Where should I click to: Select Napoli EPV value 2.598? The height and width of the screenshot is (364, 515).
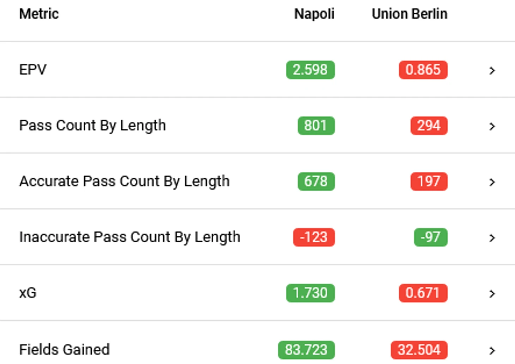click(310, 70)
